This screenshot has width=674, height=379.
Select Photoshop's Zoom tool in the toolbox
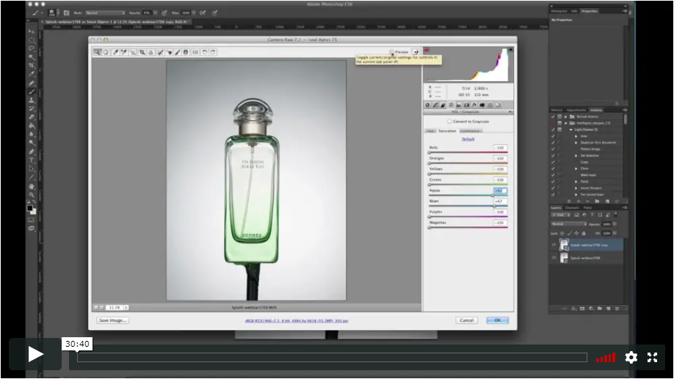32,195
